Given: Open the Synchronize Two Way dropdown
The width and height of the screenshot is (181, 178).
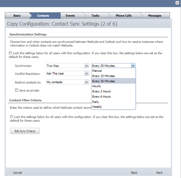Looking at the screenshot, I should pyautogui.click(x=67, y=66).
